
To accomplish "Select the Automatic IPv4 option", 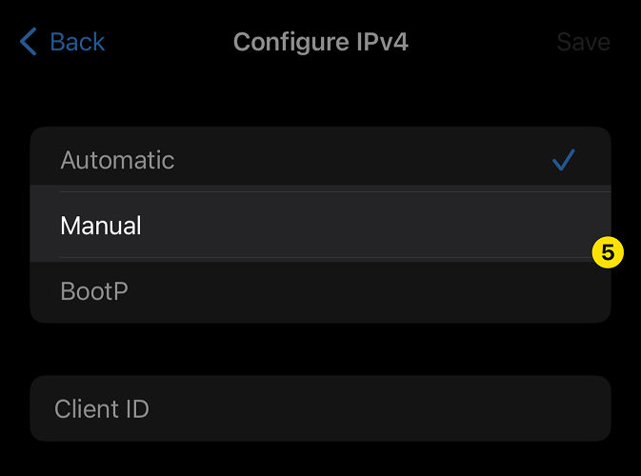I will pyautogui.click(x=286, y=160).
